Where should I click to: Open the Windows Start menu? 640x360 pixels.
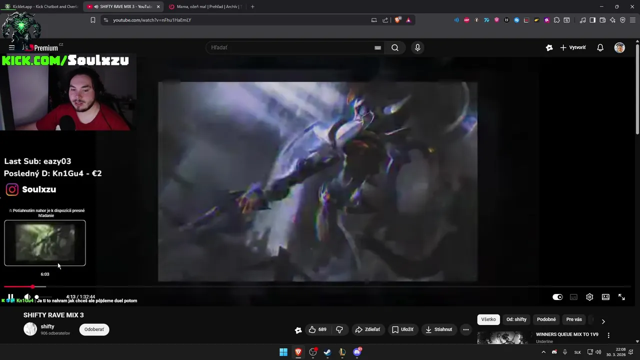point(283,352)
